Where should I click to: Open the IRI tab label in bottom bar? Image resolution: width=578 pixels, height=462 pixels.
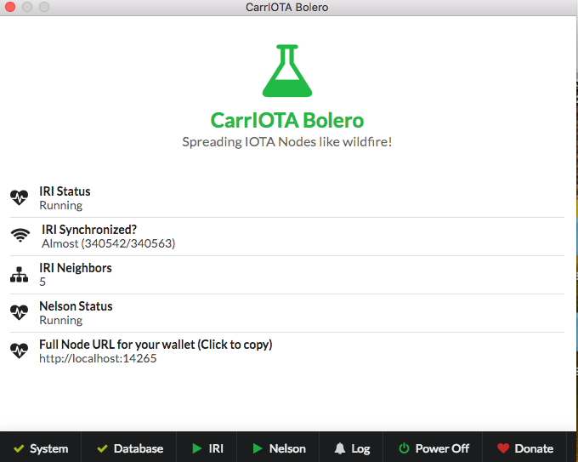click(216, 448)
